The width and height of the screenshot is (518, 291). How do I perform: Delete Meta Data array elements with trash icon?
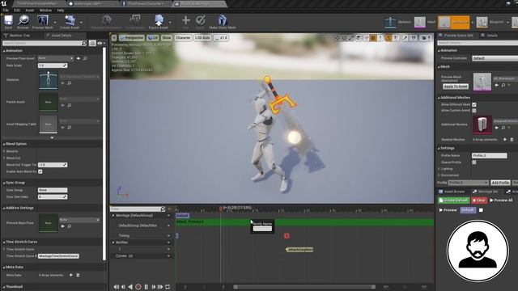(78, 275)
